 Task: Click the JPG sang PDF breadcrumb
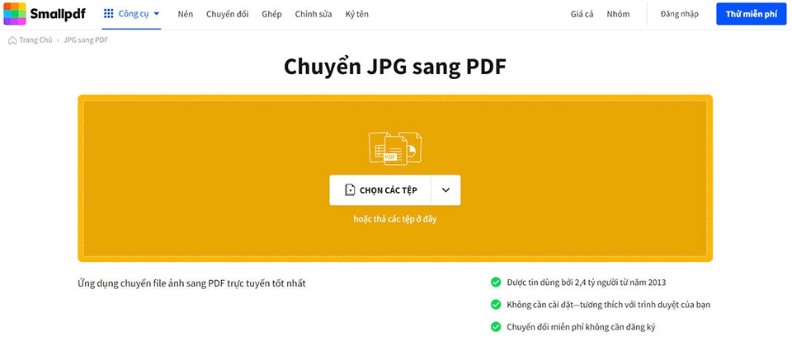tap(85, 40)
